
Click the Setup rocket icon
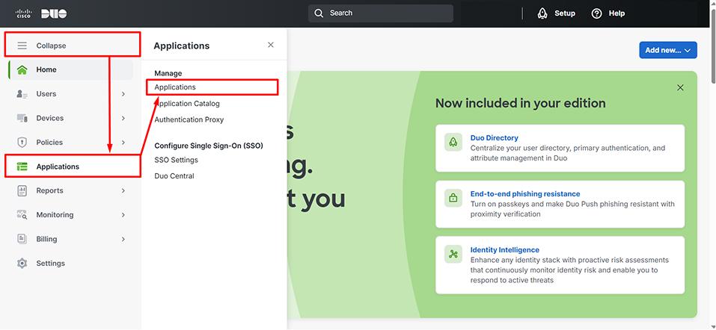pos(542,13)
